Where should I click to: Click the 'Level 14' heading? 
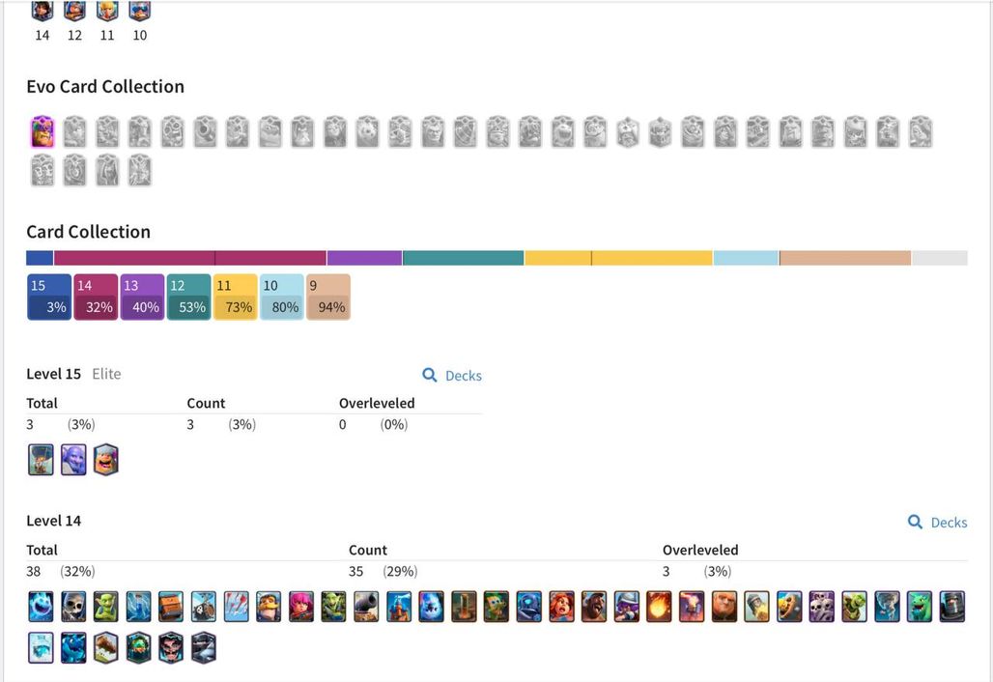click(54, 521)
